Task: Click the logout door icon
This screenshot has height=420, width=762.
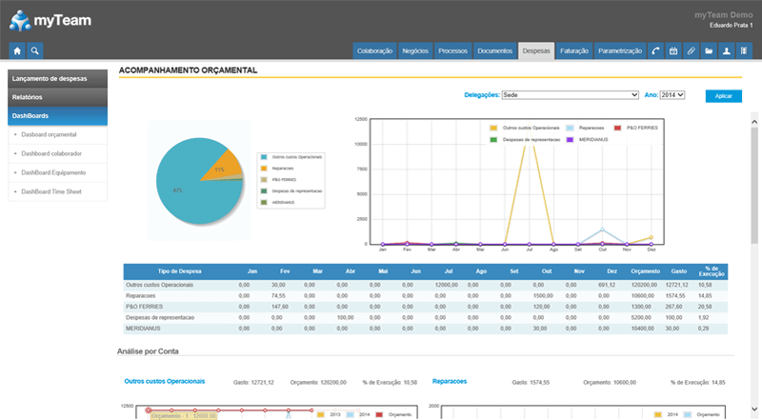Action: coord(744,50)
